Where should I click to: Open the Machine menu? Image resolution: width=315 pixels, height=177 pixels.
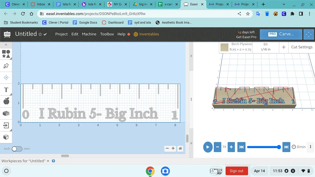tap(89, 34)
